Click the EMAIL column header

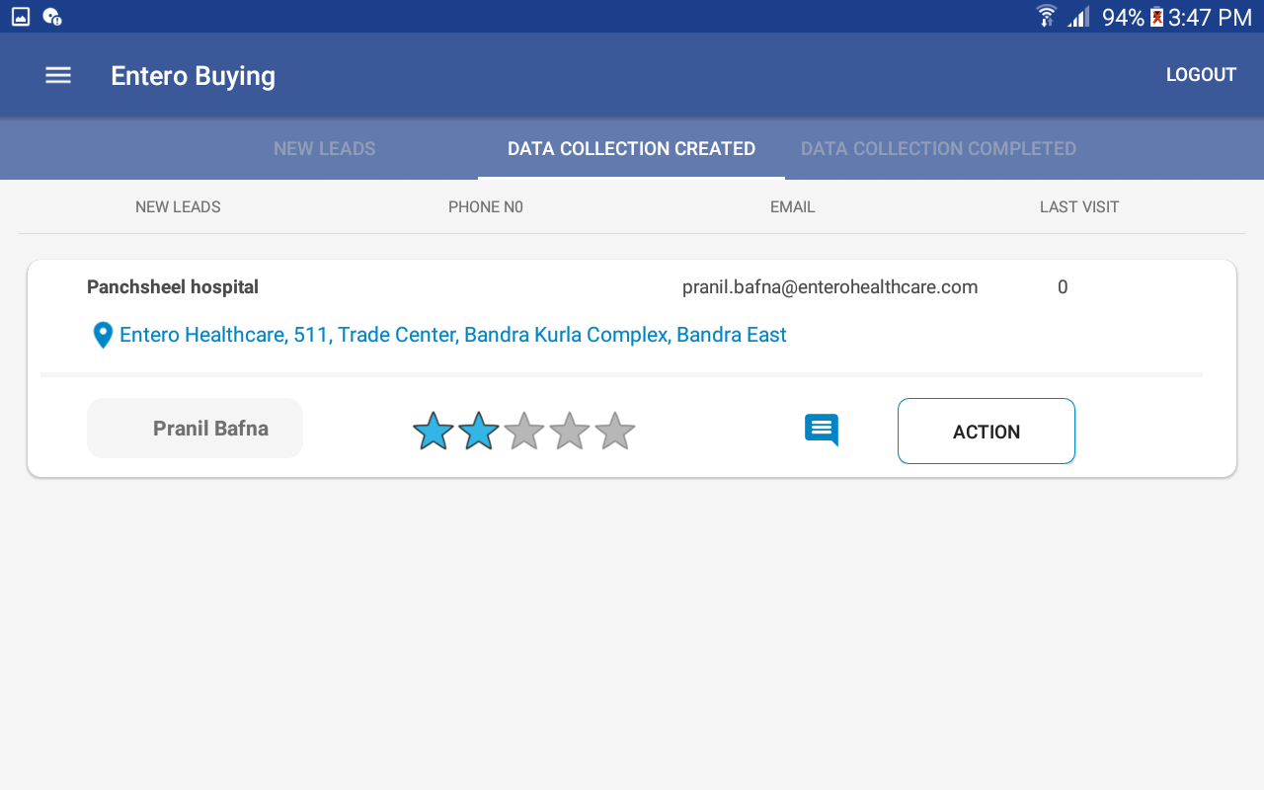pyautogui.click(x=793, y=207)
